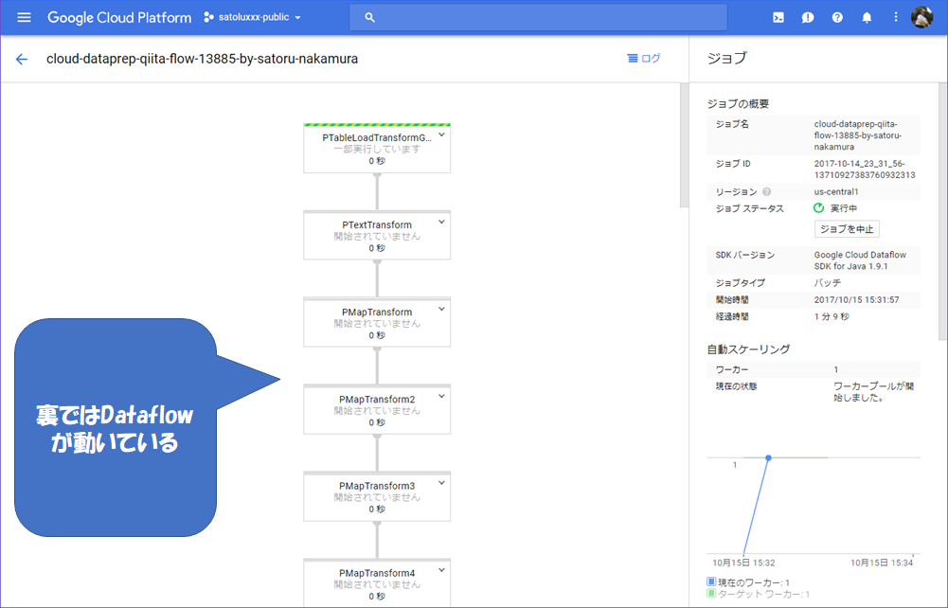The height and width of the screenshot is (608, 948).
Task: Click the 自動スケーリング section heading
Action: [748, 349]
